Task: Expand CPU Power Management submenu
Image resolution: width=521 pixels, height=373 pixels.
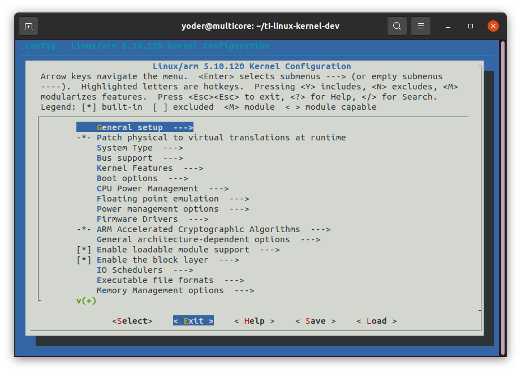Action: [x=163, y=189]
